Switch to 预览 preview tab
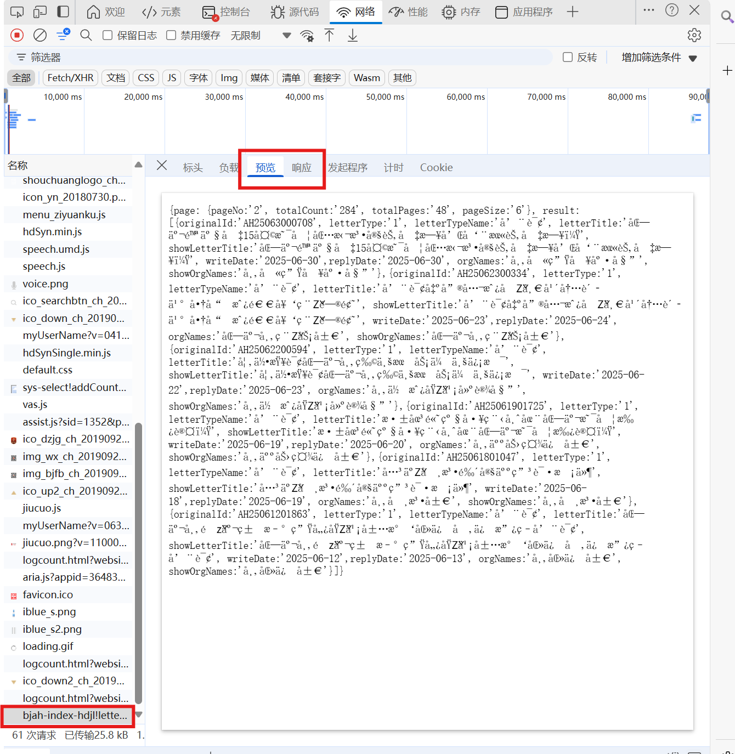 pyautogui.click(x=265, y=167)
